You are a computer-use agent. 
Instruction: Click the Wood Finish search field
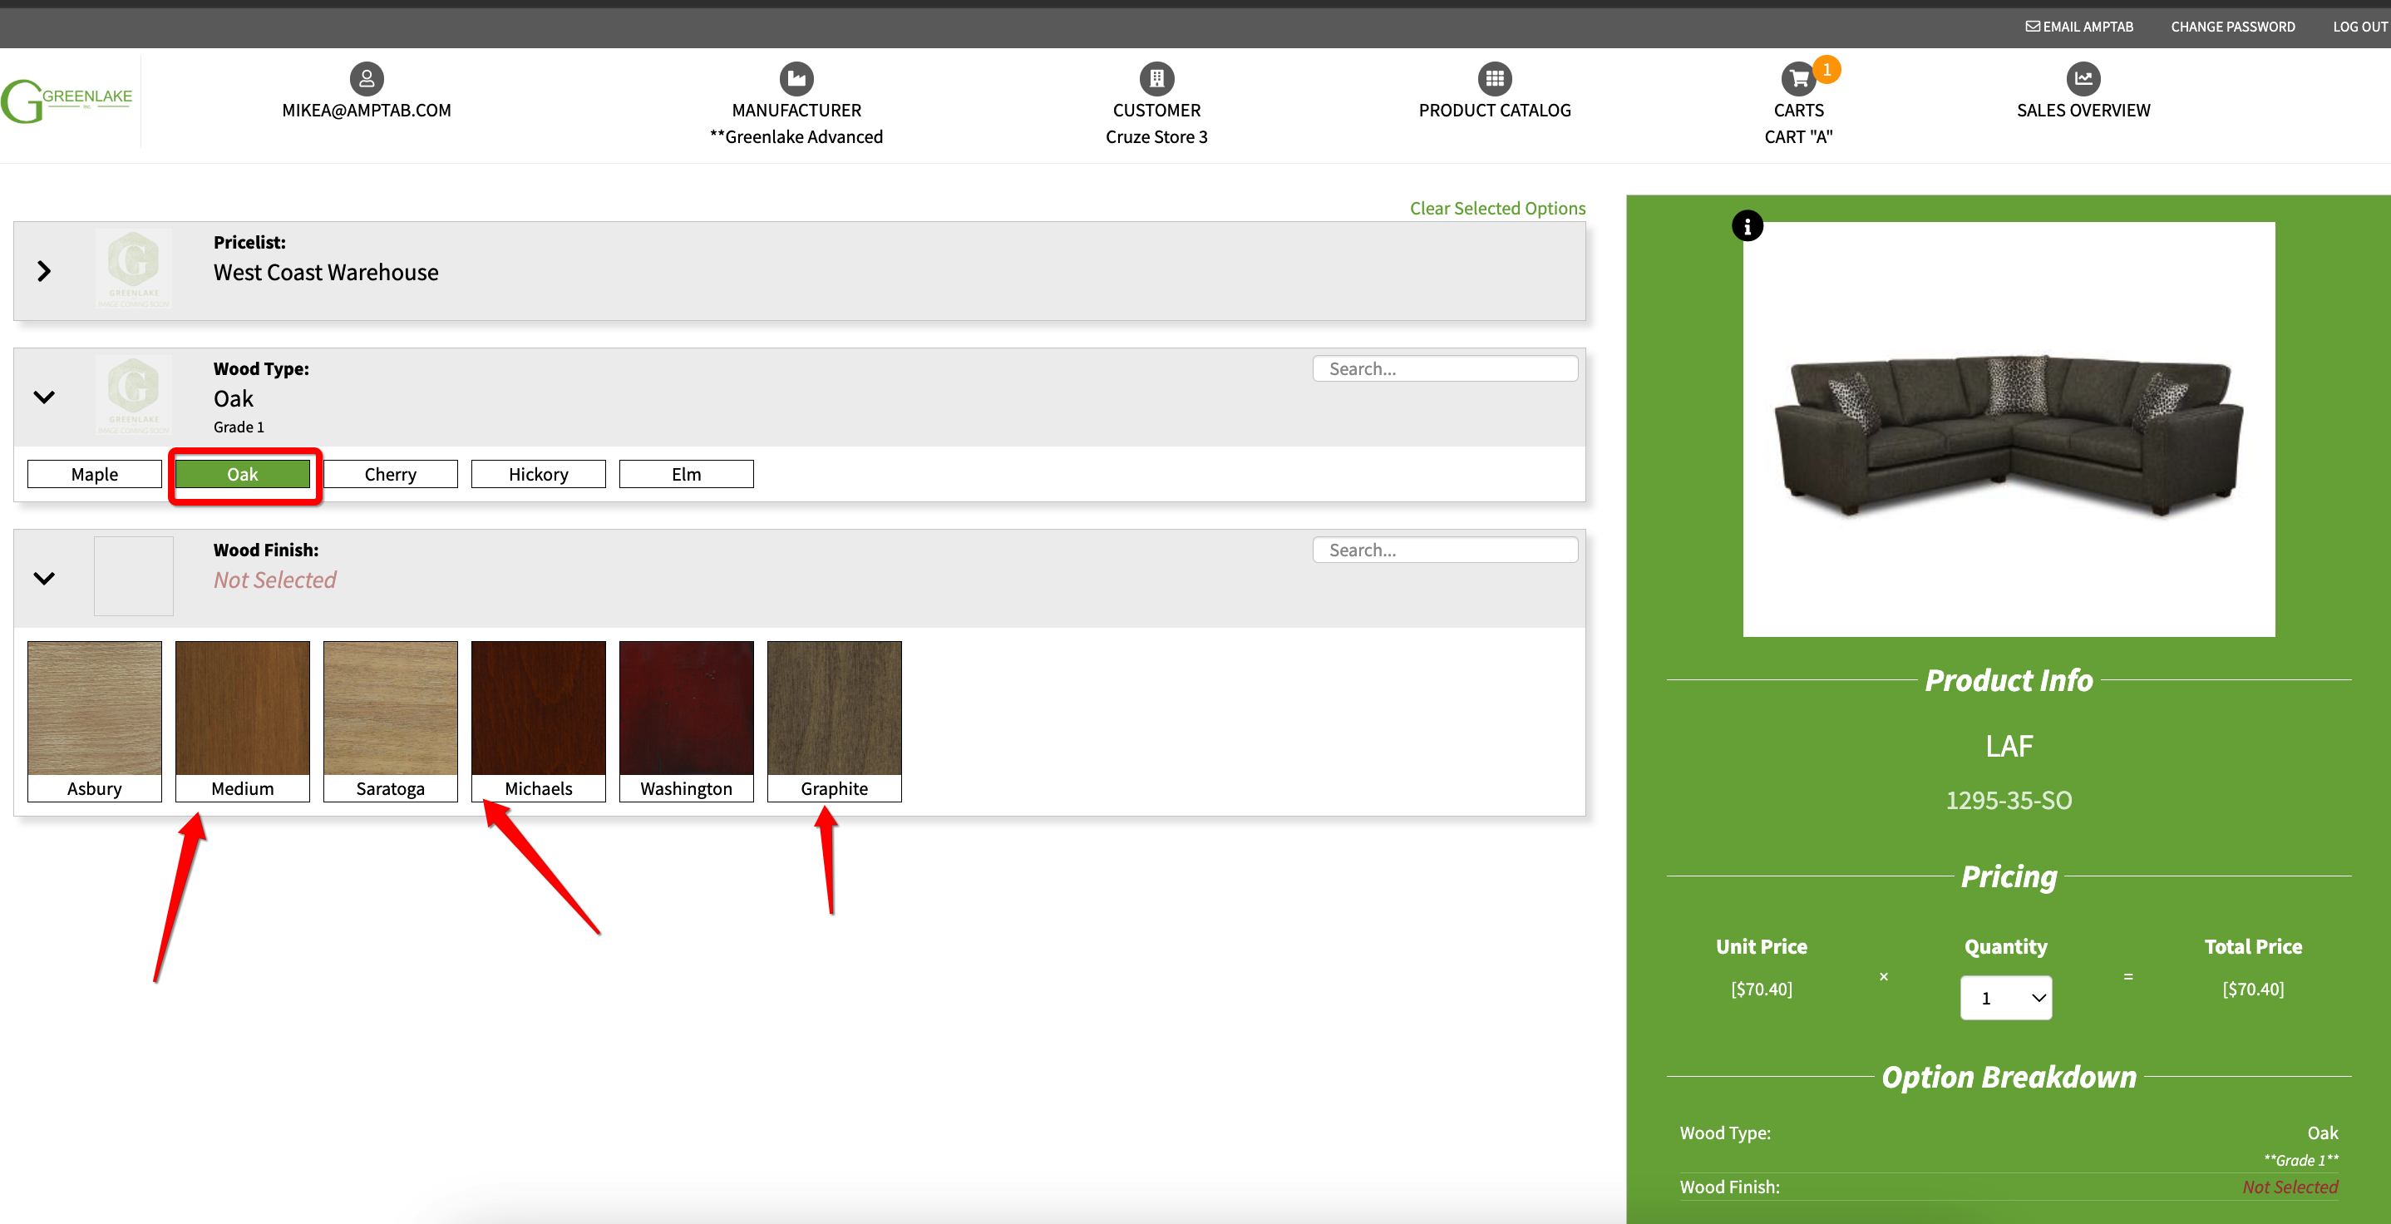pos(1444,550)
